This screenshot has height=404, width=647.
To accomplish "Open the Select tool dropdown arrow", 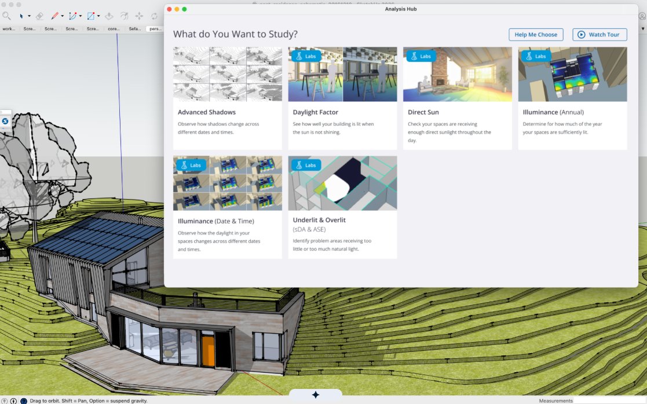I will [x=29, y=16].
